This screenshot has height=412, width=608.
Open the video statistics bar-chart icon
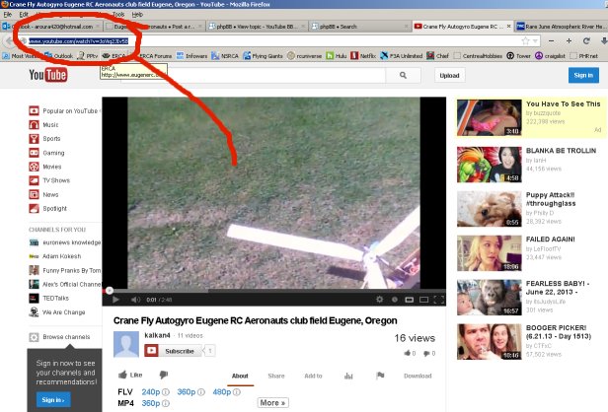click(348, 376)
